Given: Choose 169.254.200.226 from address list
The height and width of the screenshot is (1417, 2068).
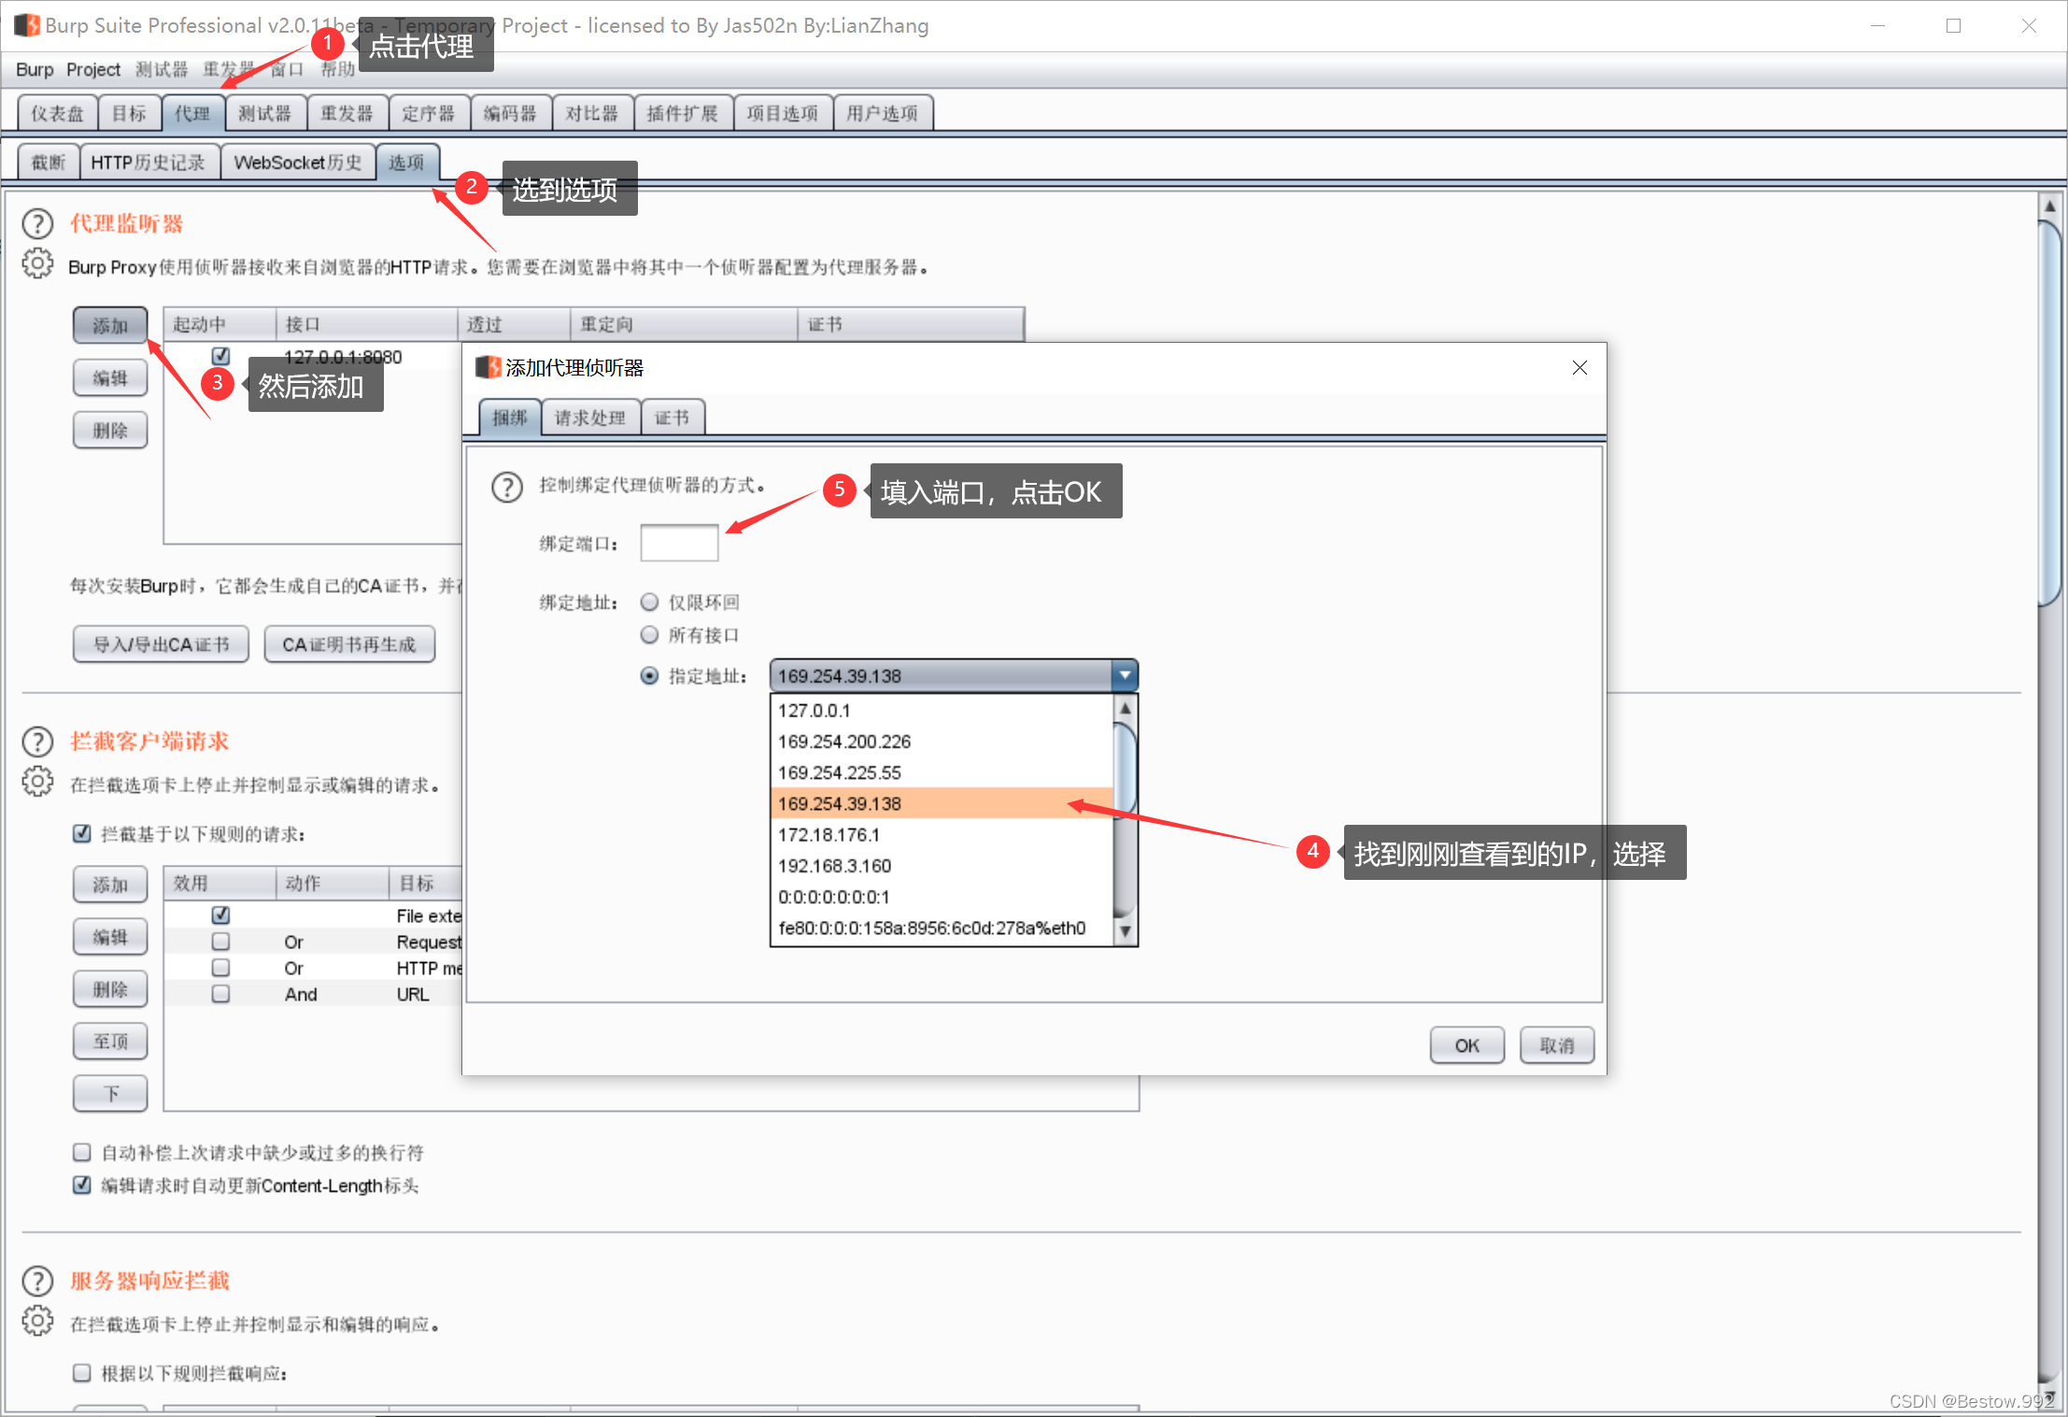Looking at the screenshot, I should [942, 742].
